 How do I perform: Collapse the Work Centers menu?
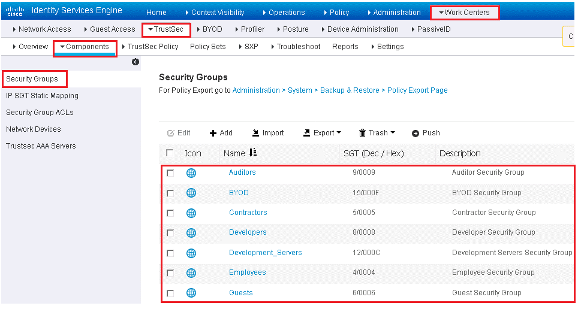[465, 13]
